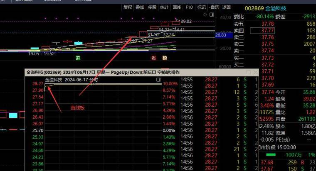Click the 榜 marker under the K-line
Viewport: 316px width, 171px height.
tap(165, 58)
